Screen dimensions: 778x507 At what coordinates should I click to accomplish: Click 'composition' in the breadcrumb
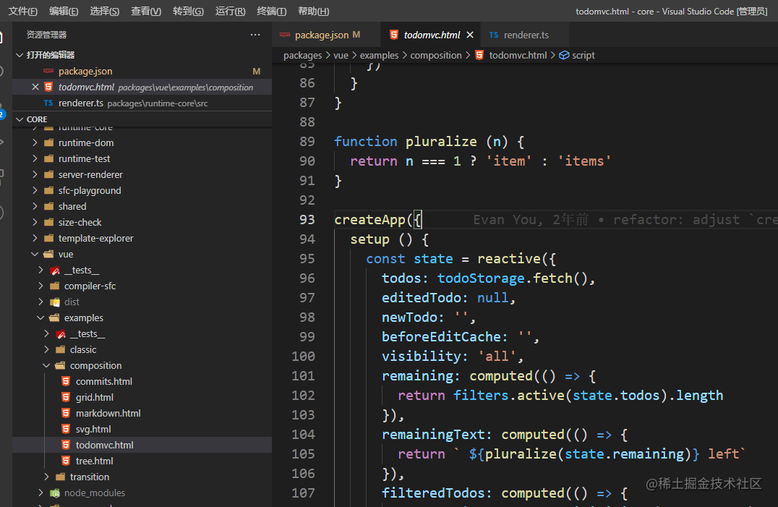click(436, 56)
